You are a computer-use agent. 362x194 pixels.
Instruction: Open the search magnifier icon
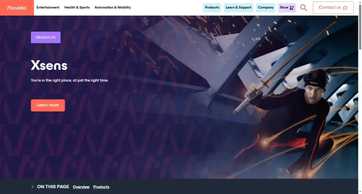(x=304, y=8)
